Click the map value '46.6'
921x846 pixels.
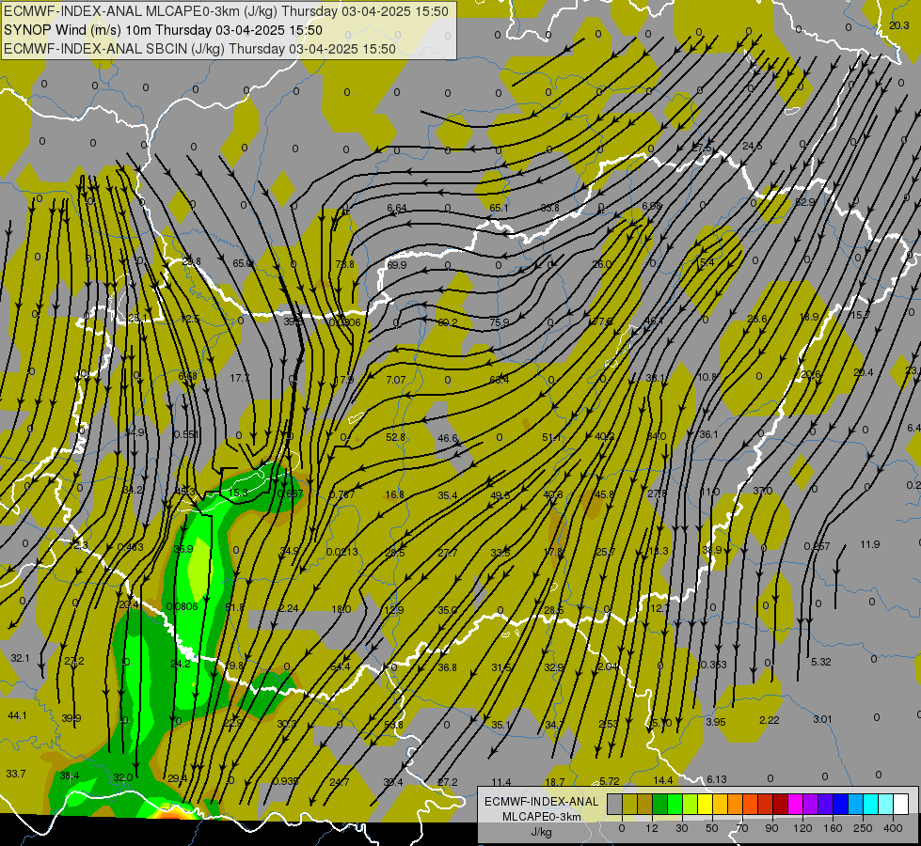(447, 438)
